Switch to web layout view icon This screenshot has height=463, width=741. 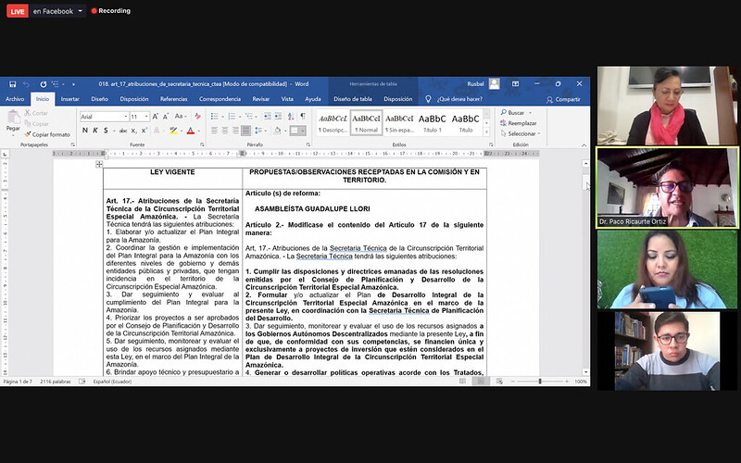point(499,382)
